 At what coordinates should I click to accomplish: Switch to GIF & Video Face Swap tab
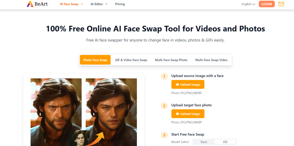coord(131,60)
